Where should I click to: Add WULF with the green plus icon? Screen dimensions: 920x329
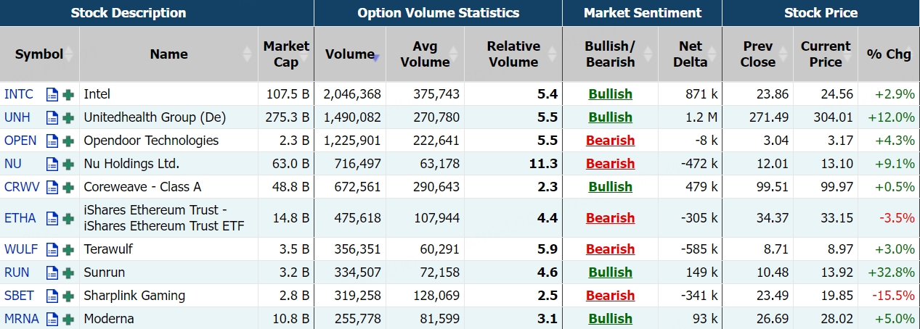click(x=68, y=249)
